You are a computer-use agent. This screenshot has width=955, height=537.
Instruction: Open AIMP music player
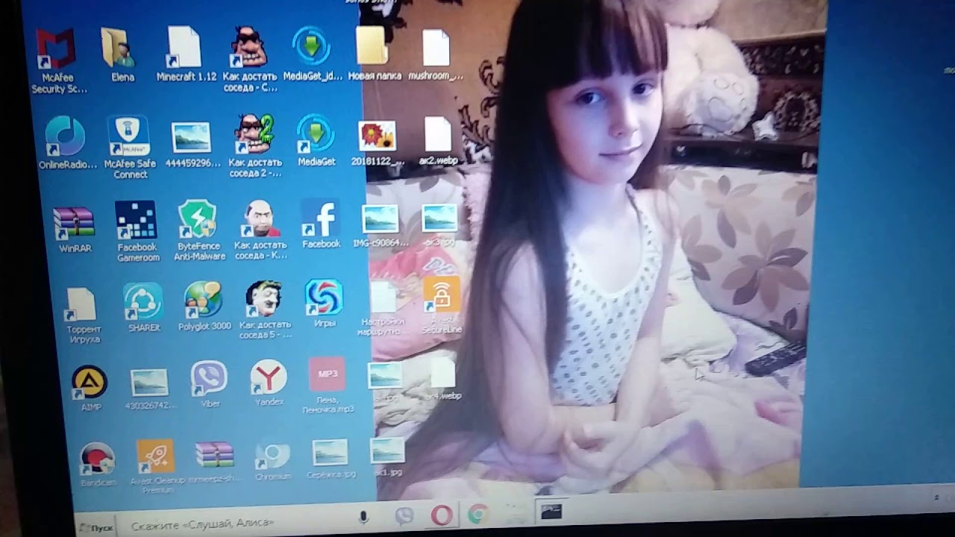click(90, 383)
